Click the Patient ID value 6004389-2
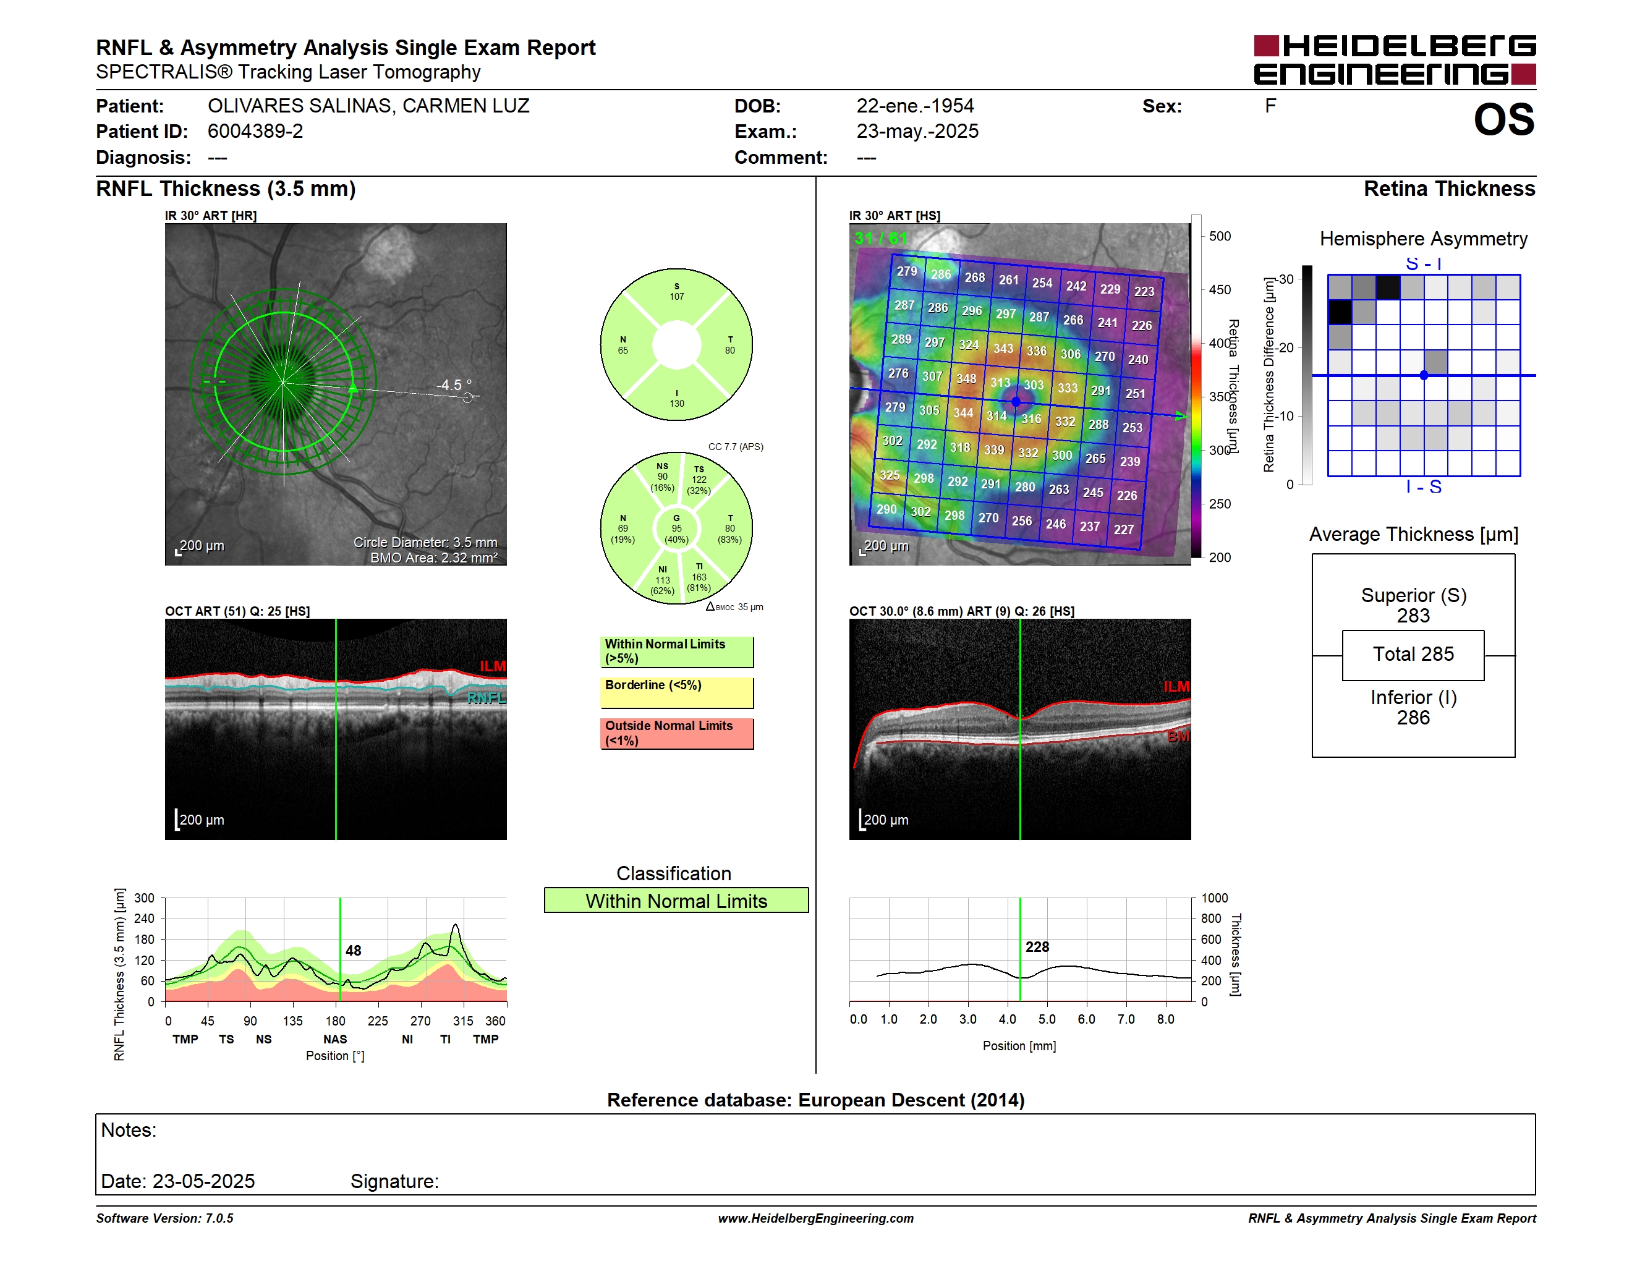Viewport: 1632px width, 1261px height. (x=255, y=132)
